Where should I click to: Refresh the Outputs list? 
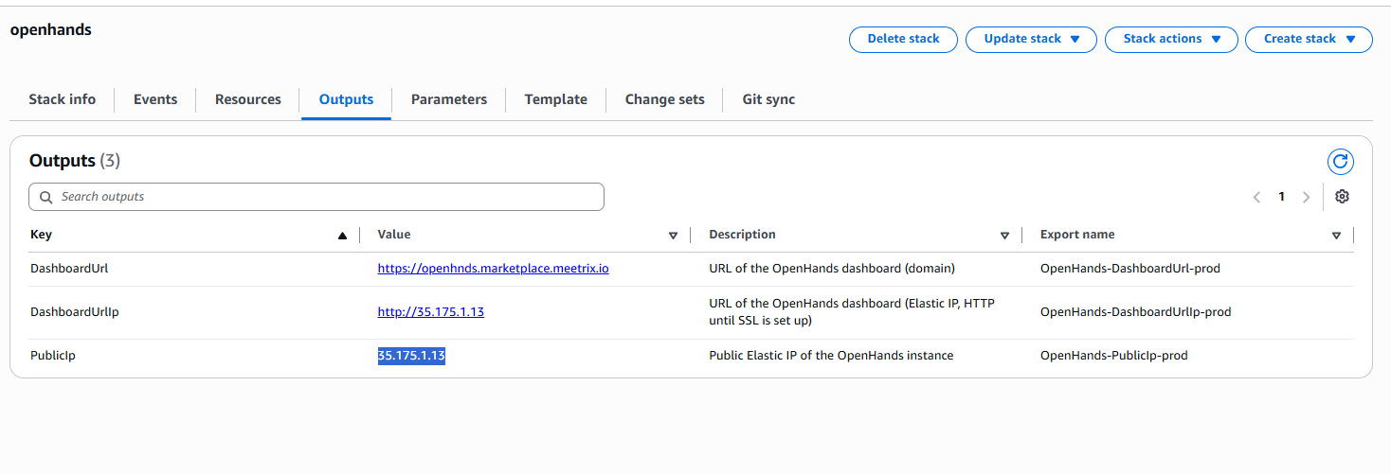click(1340, 162)
